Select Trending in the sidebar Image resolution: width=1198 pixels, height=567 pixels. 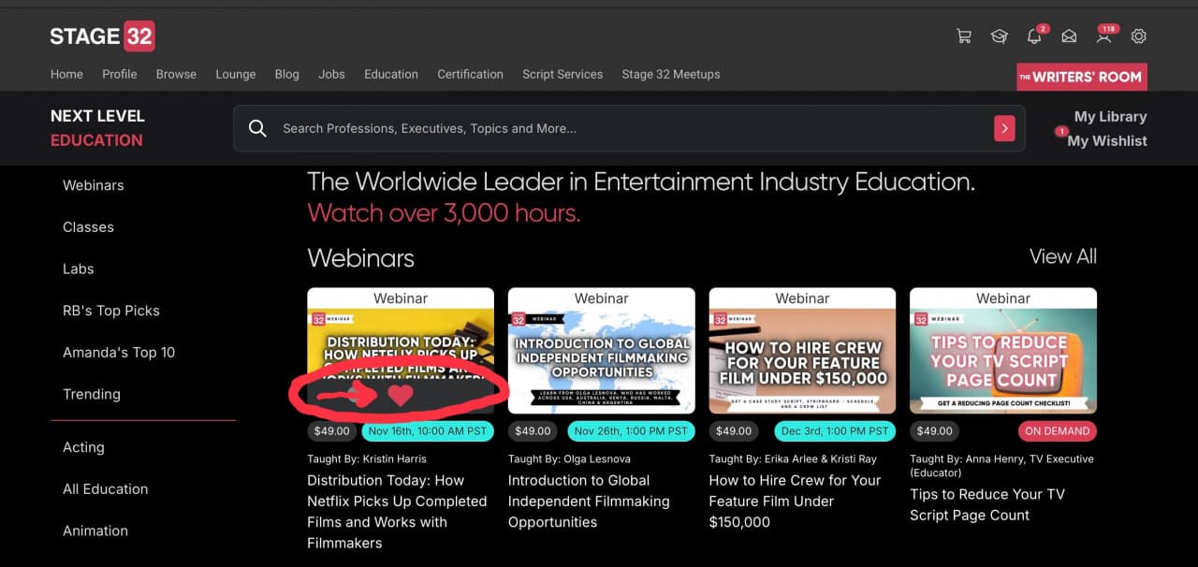[92, 394]
